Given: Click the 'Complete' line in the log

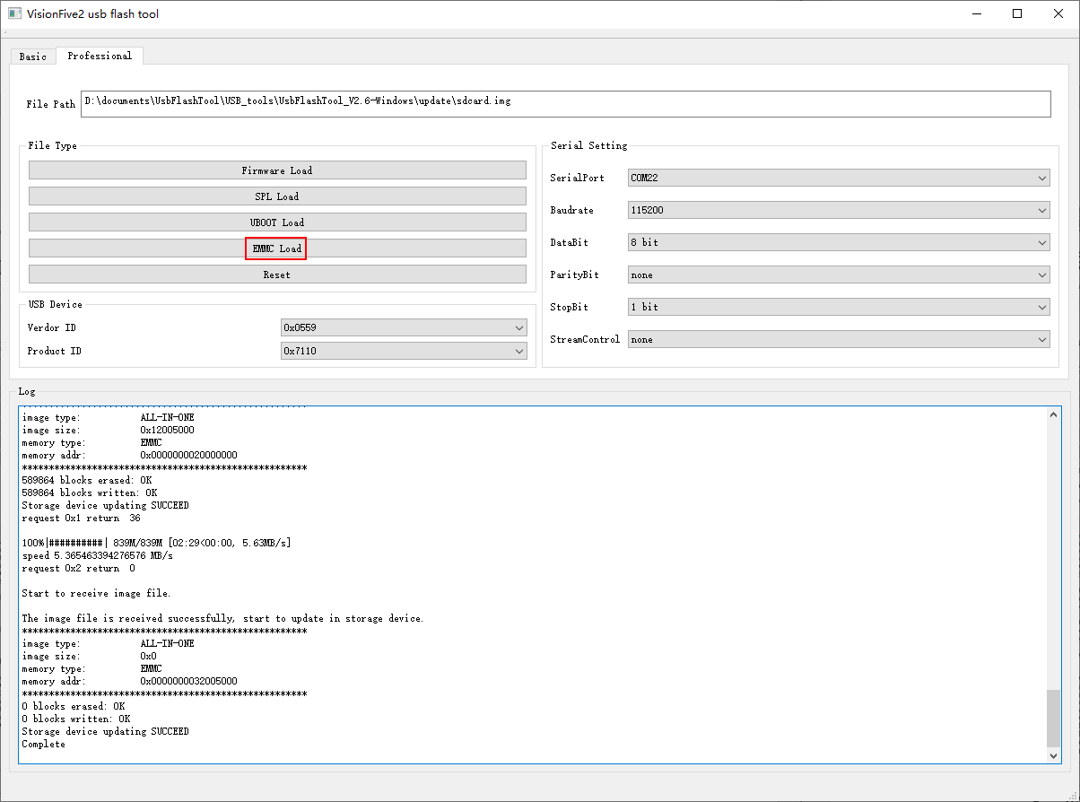Looking at the screenshot, I should click(44, 744).
